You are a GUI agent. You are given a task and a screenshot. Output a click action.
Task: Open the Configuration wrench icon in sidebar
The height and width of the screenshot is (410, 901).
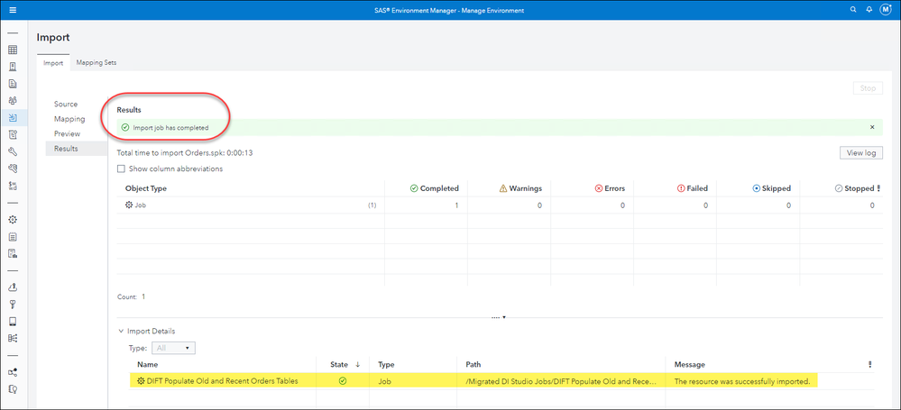[x=13, y=151]
